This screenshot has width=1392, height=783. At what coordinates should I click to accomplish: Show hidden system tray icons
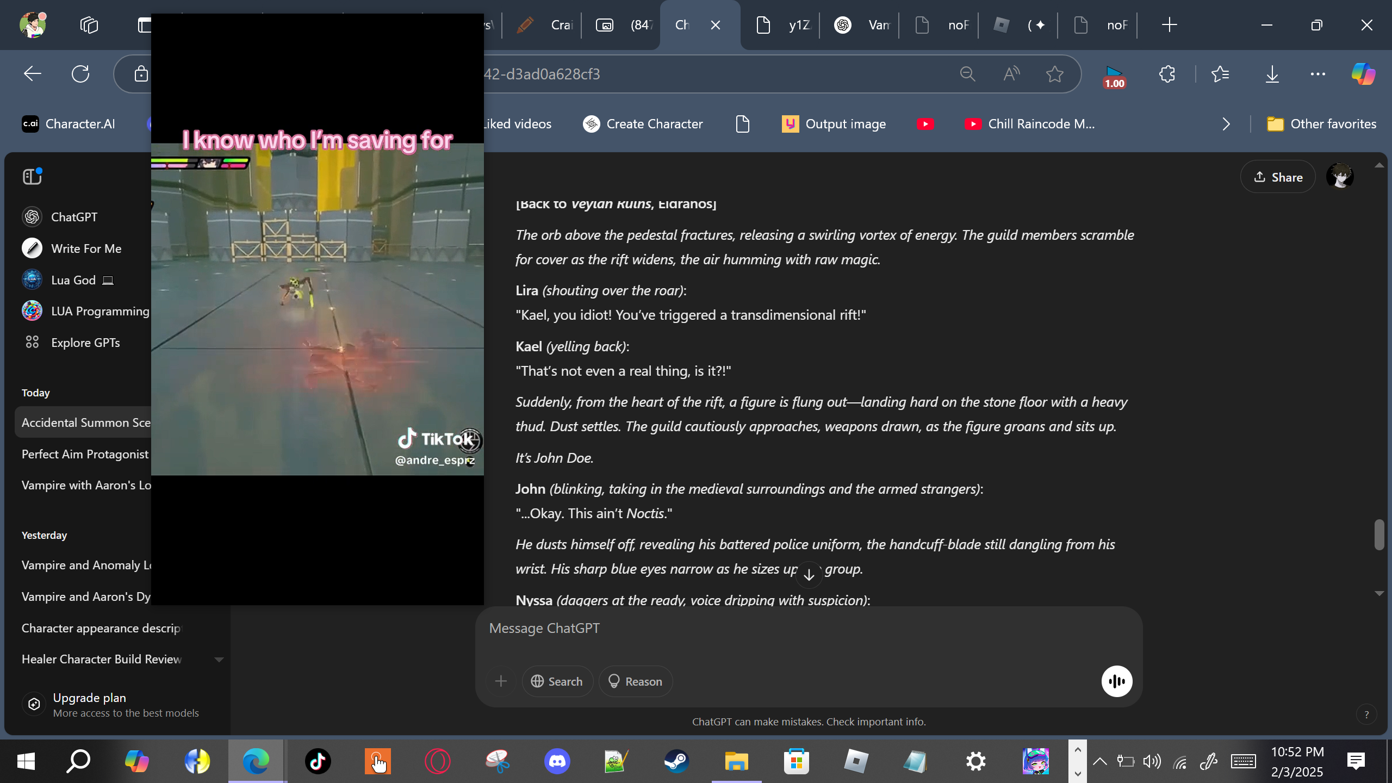pos(1099,761)
